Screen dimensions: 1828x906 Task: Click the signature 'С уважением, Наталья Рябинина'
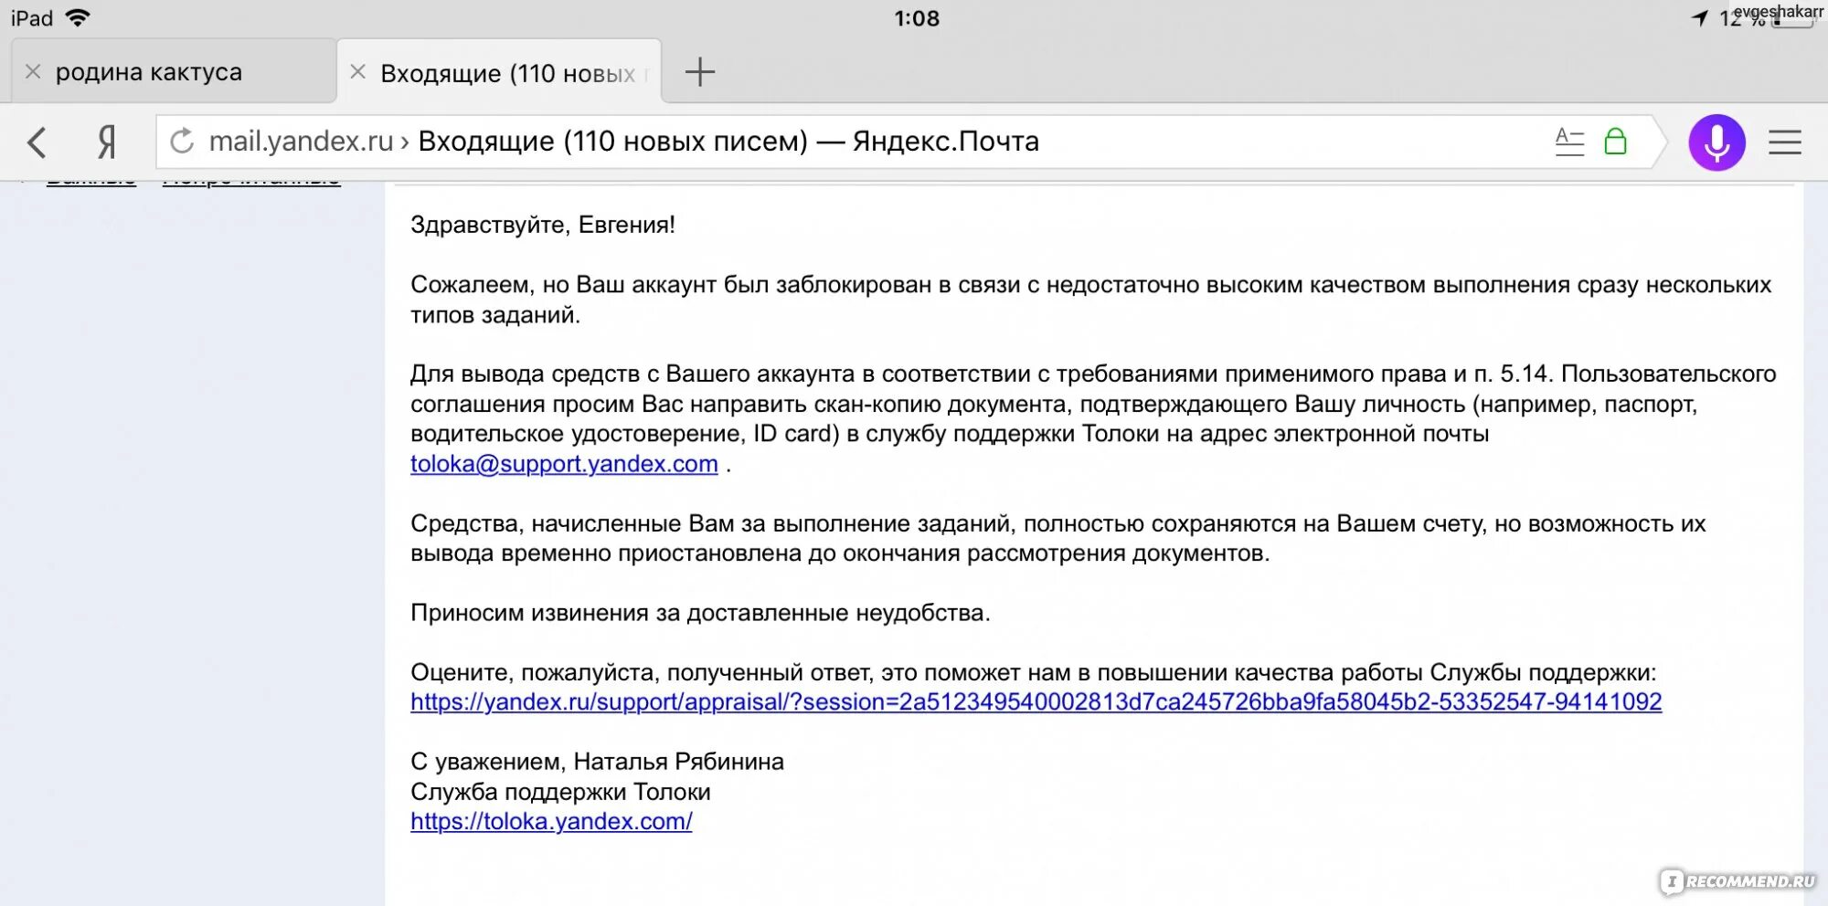click(x=597, y=762)
